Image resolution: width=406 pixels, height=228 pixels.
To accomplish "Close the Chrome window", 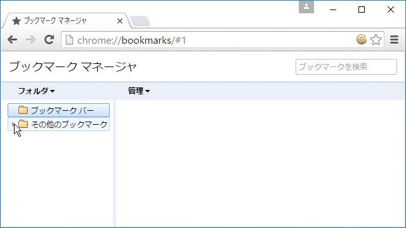I will 391,9.
